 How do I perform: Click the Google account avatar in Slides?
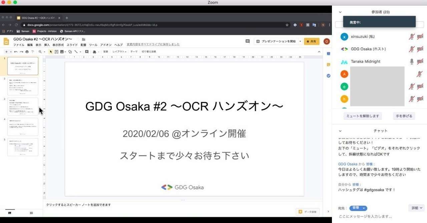[327, 41]
